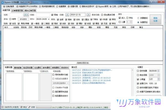Switch to 候补订单页面 tab
Screen dimensions: 166x110
(30, 11)
